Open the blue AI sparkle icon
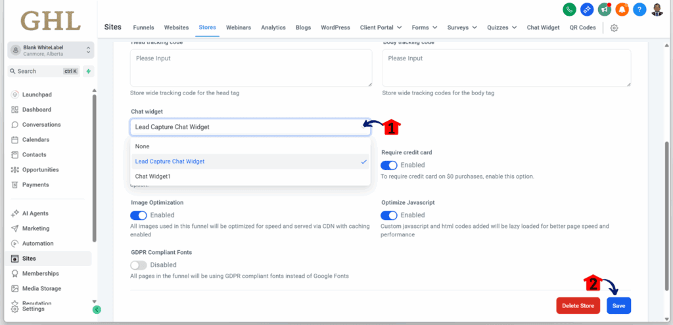Image resolution: width=673 pixels, height=325 pixels. [587, 9]
